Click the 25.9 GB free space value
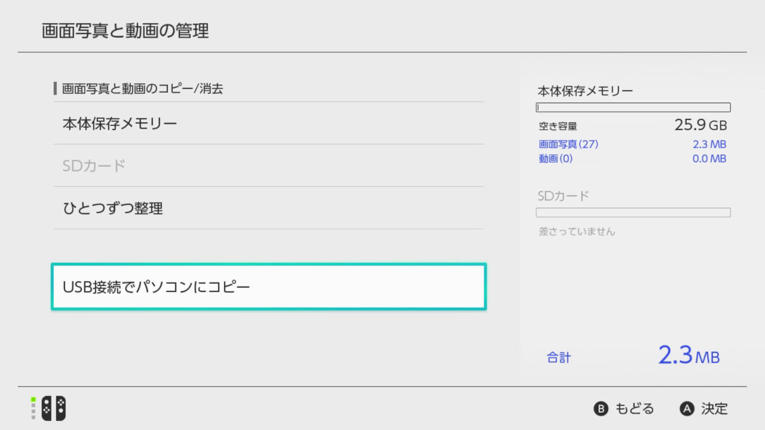 (x=700, y=125)
